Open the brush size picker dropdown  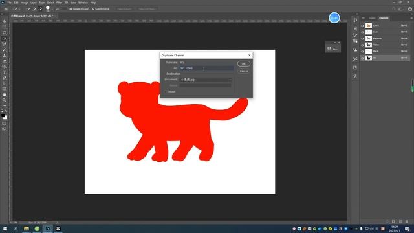coord(52,9)
